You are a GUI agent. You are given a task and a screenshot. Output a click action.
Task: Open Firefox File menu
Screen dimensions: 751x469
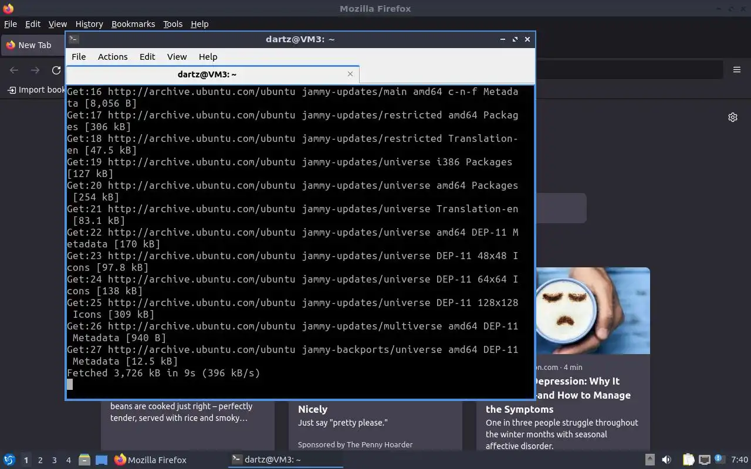11,24
